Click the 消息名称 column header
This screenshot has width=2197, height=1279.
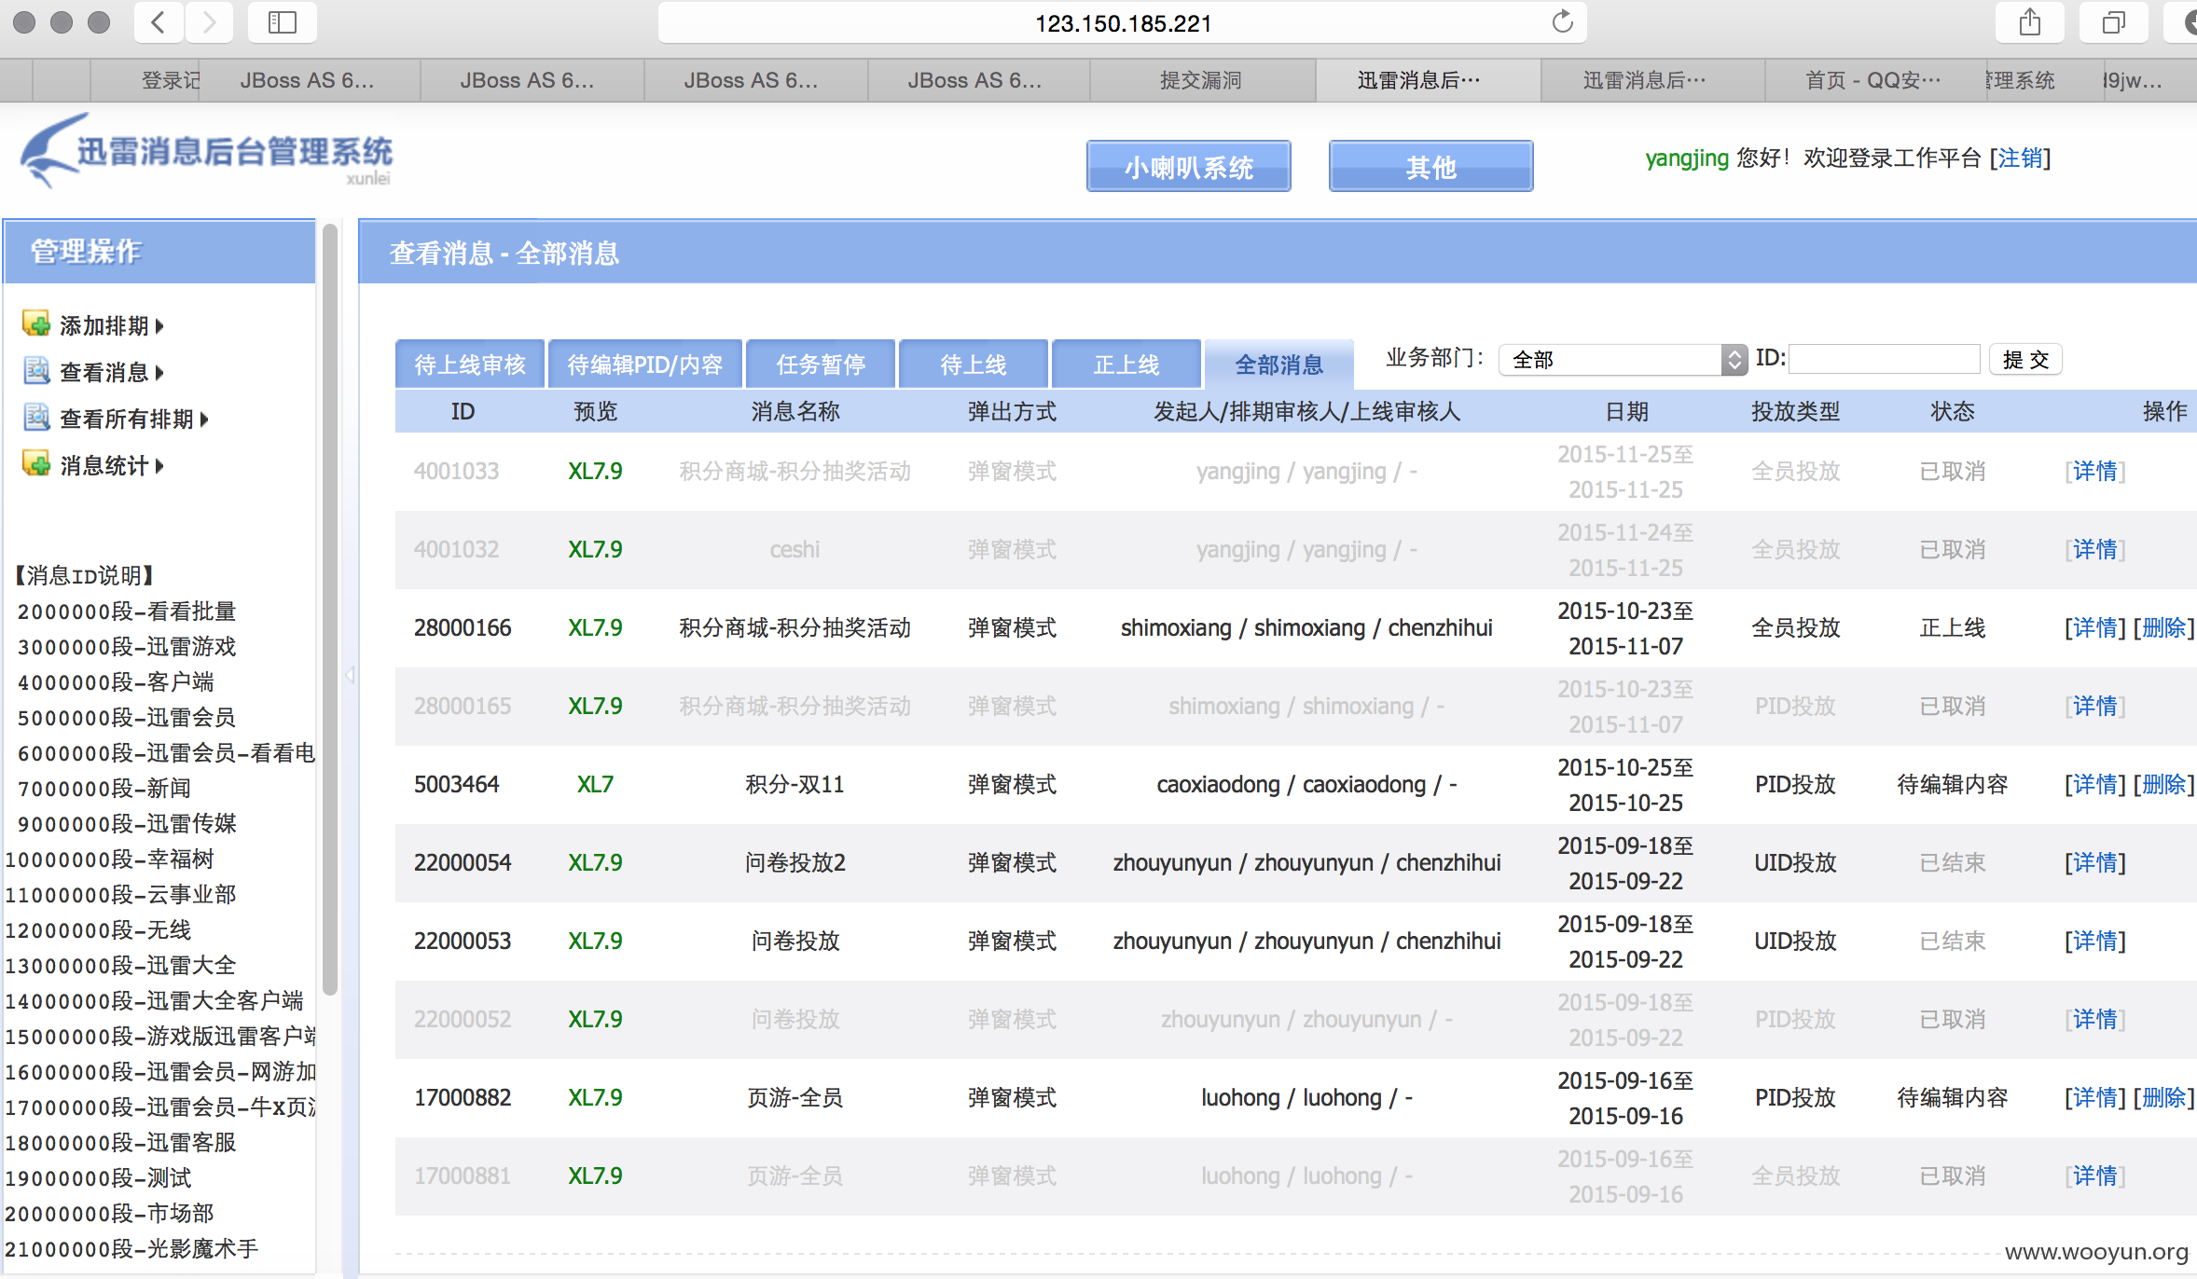[x=795, y=411]
